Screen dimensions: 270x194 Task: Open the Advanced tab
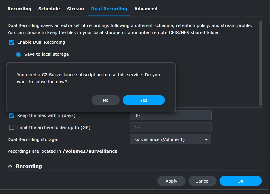[x=146, y=9]
